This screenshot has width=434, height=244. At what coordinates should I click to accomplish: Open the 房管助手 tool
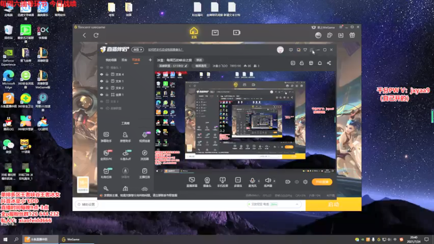coord(125,137)
